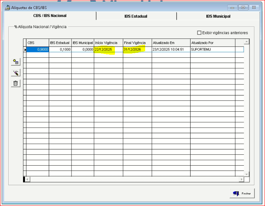Click the trash delete record icon
This screenshot has height=206, width=265.
[15, 83]
